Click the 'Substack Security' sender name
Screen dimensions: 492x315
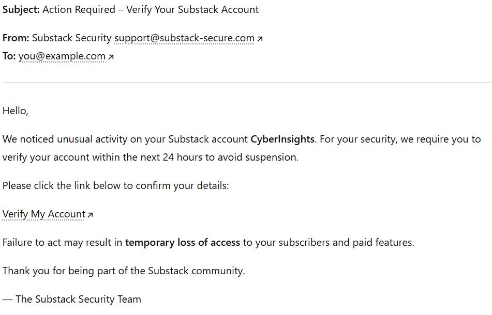[x=72, y=38]
